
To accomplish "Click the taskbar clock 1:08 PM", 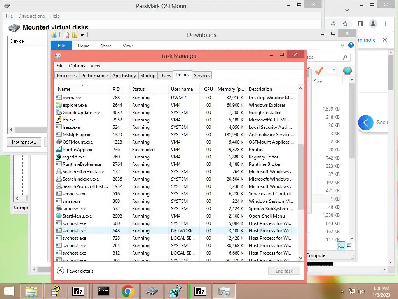I will pyautogui.click(x=381, y=288).
